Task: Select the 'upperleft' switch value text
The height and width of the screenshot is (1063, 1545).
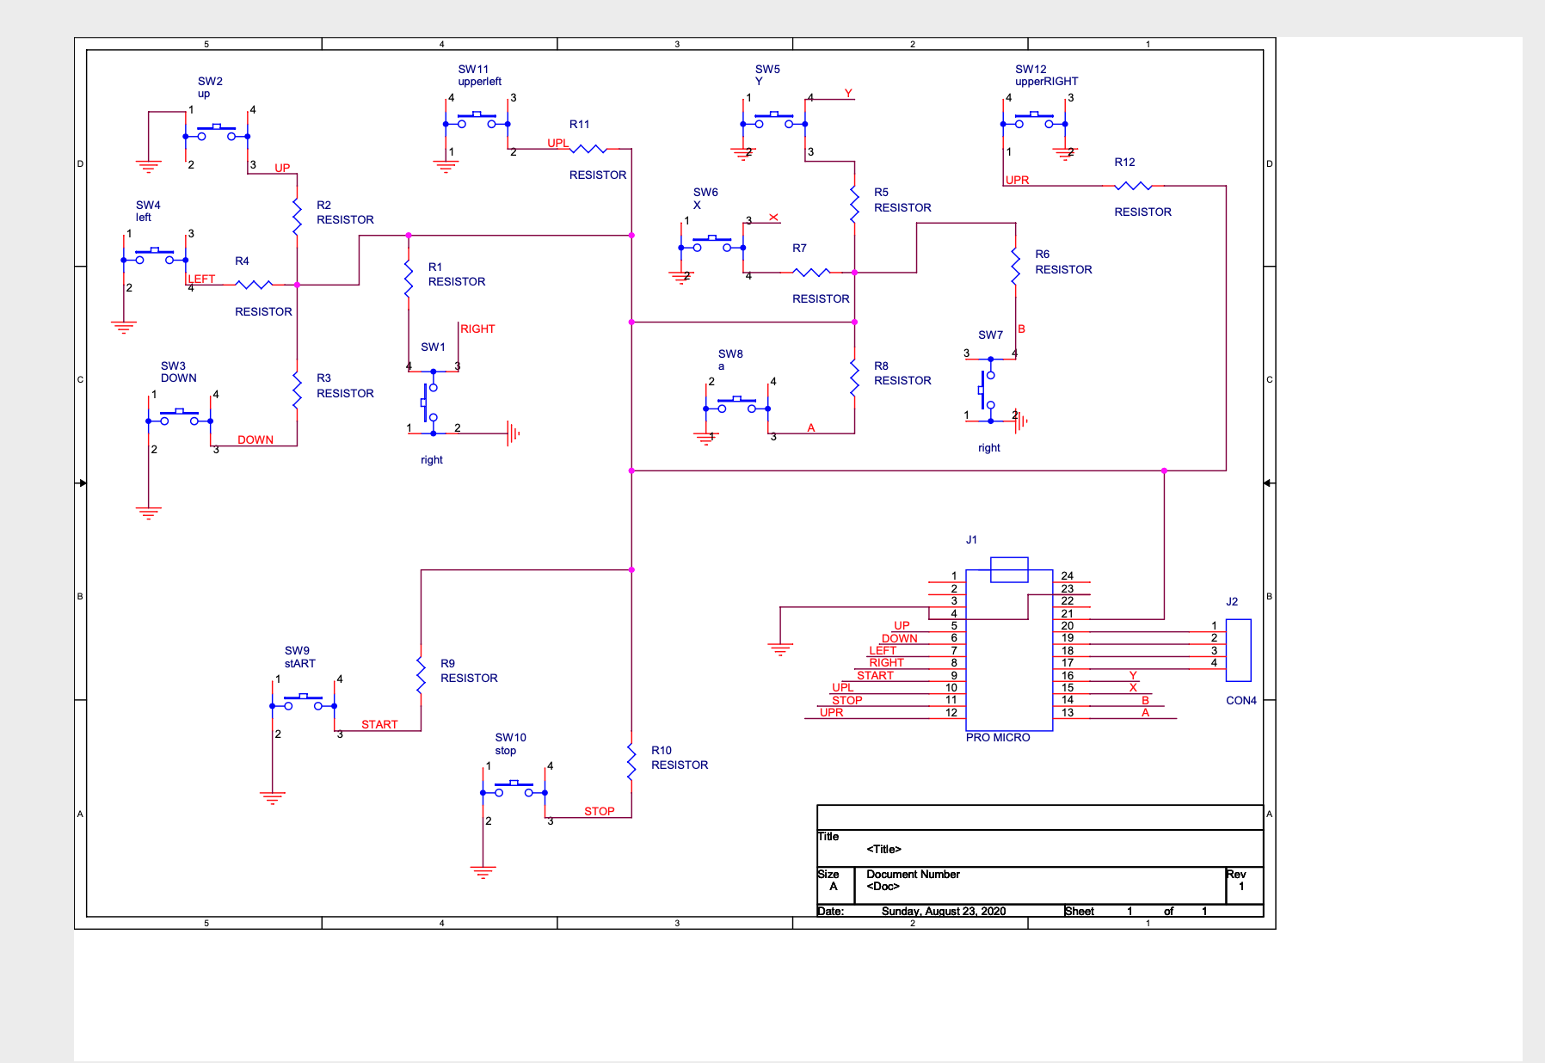Action: coord(479,82)
